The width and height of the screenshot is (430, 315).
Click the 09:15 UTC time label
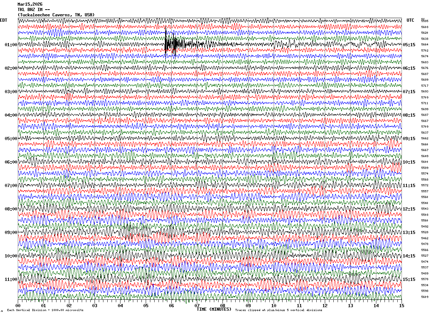pos(409,139)
